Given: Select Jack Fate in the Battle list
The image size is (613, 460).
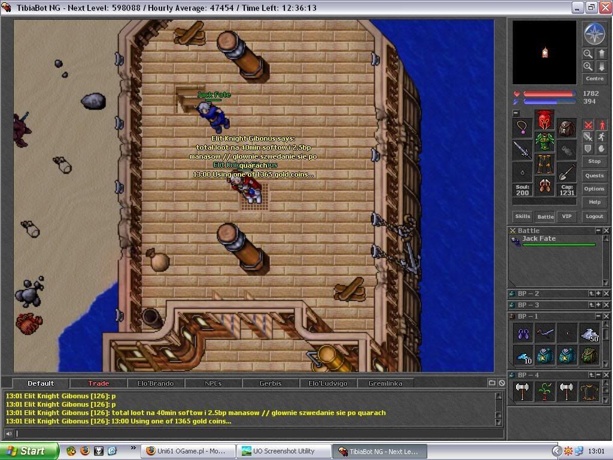Looking at the screenshot, I should [x=554, y=241].
